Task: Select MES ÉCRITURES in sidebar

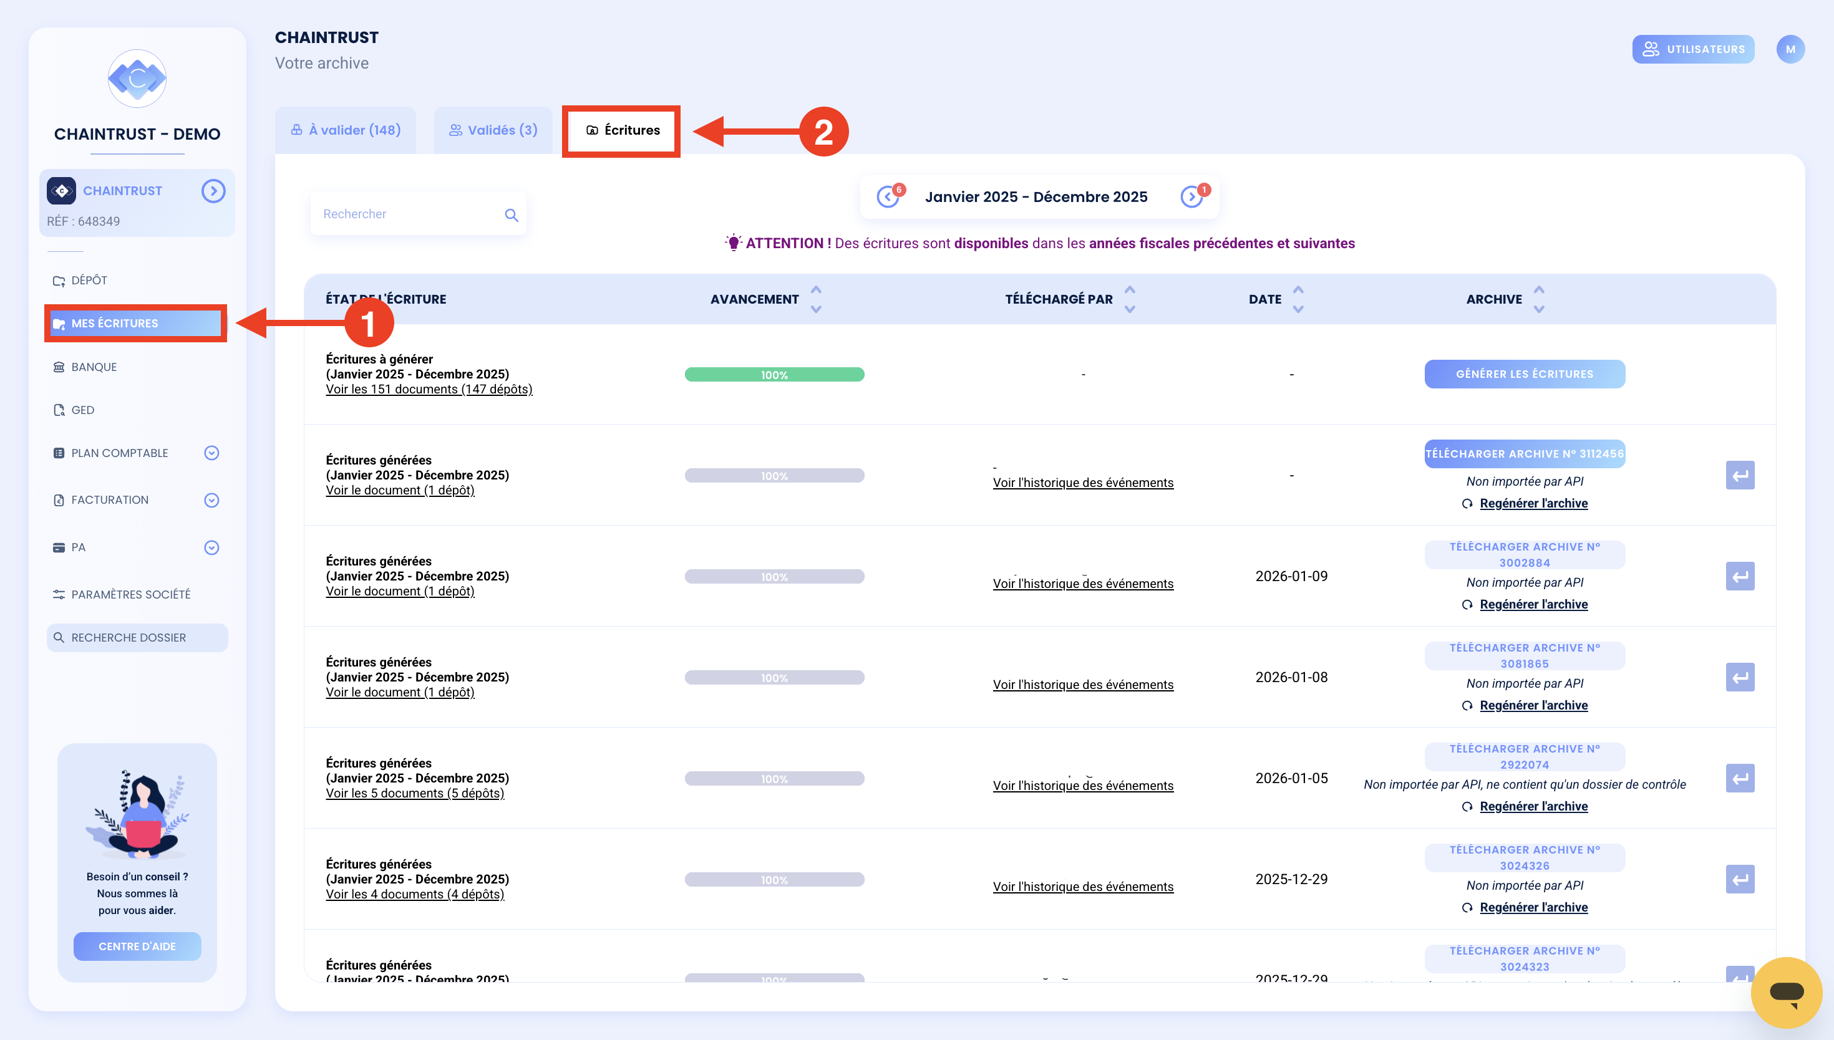Action: (136, 324)
